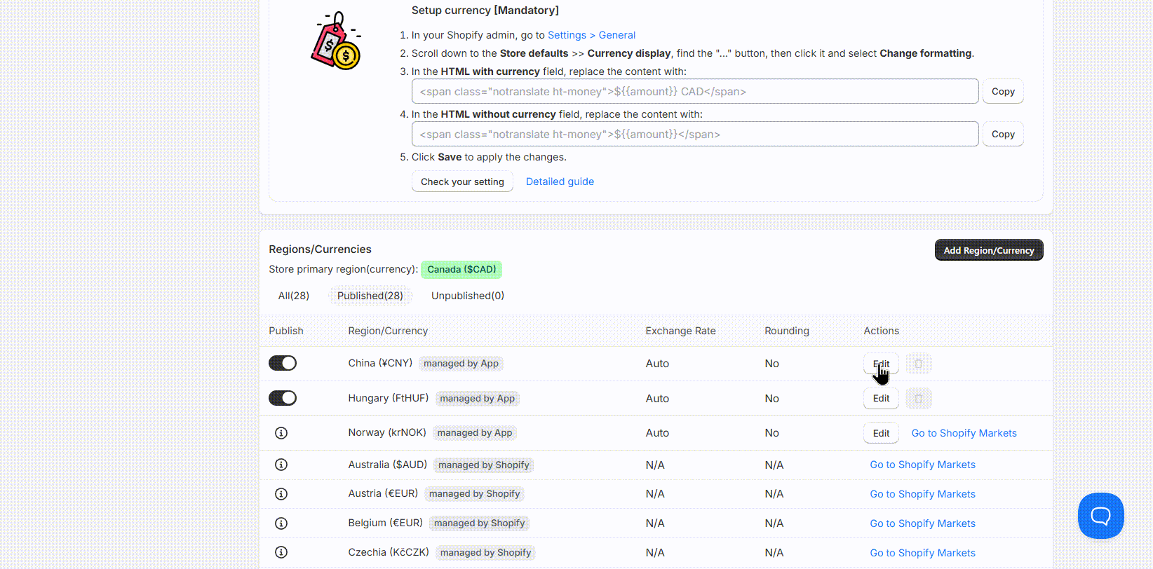Click Auto exchange rate for China
This screenshot has height=569, width=1153.
tap(657, 364)
